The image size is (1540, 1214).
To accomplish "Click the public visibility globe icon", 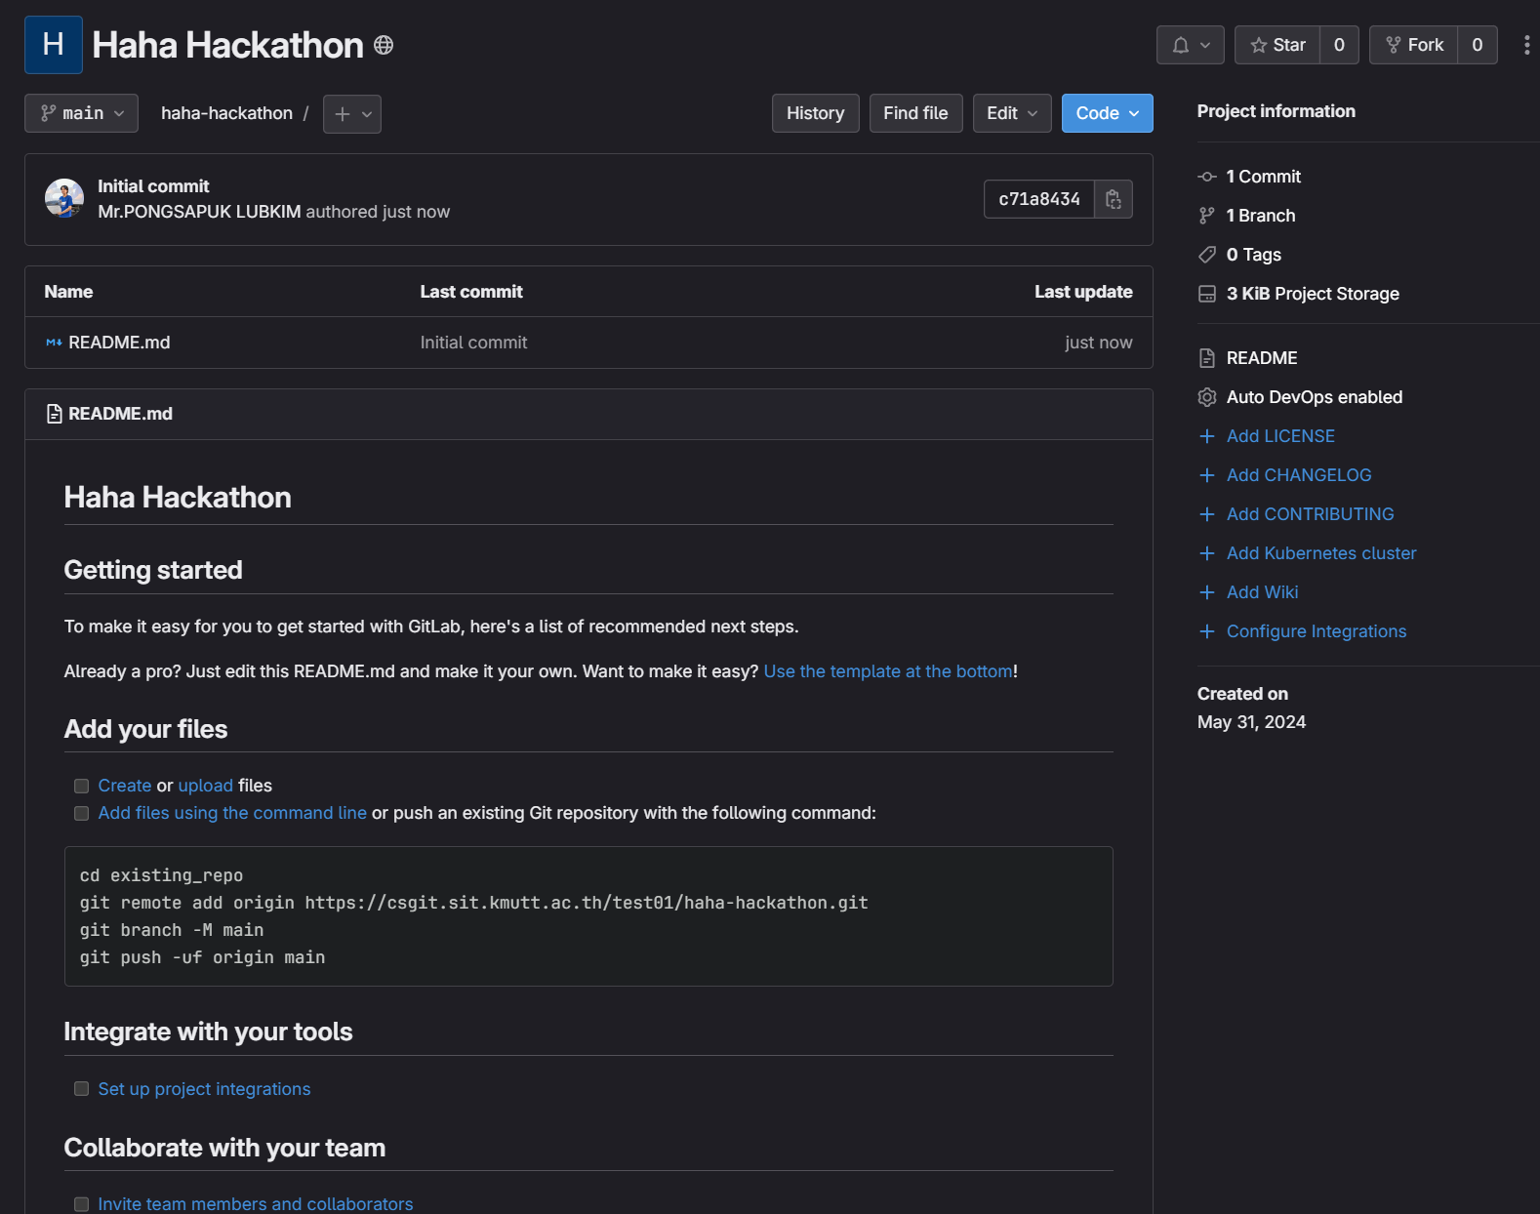I will [x=384, y=45].
